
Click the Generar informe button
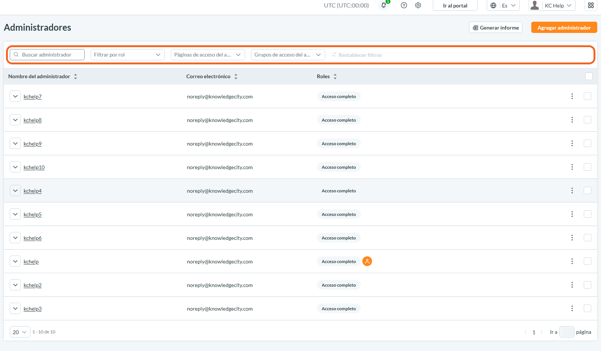click(496, 27)
